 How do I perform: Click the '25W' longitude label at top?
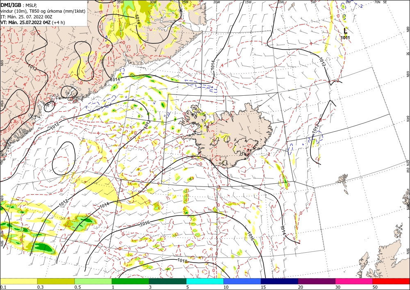pyautogui.click(x=185, y=2)
